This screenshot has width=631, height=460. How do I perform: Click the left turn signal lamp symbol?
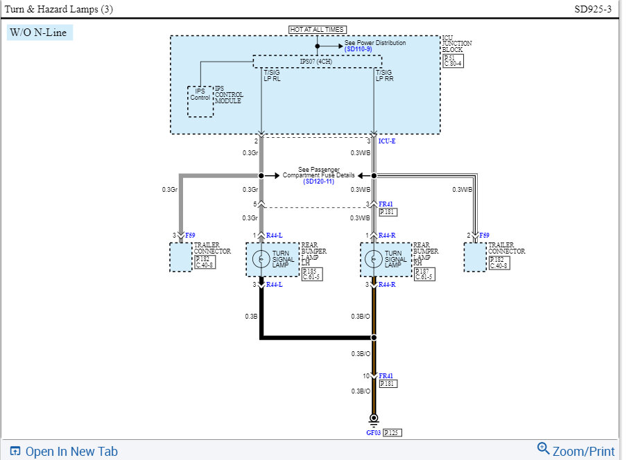pos(261,259)
